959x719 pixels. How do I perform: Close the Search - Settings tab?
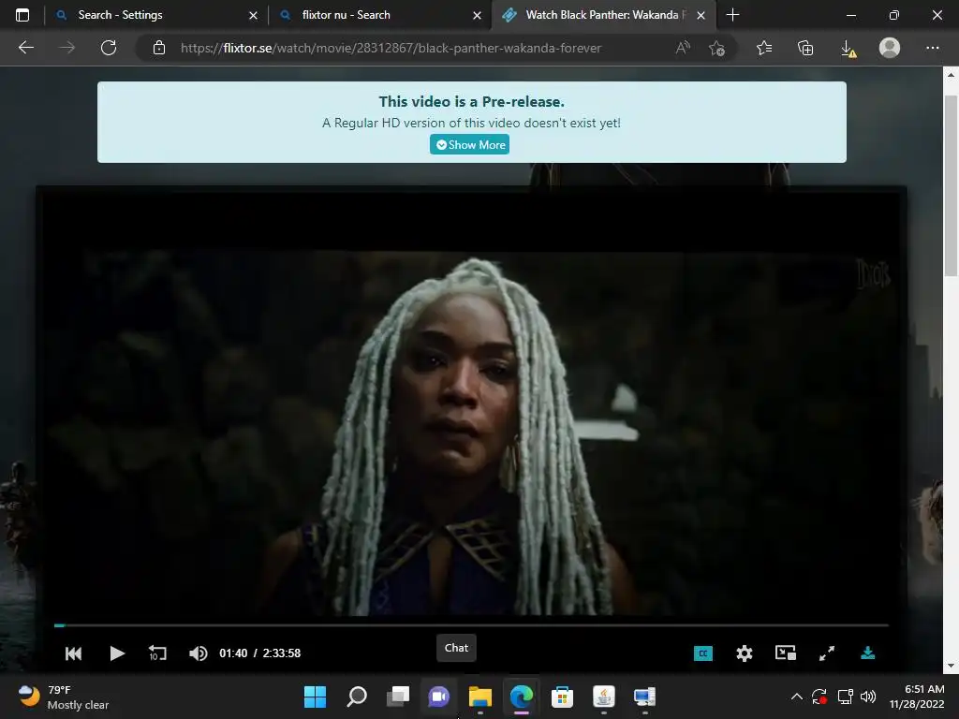[253, 15]
